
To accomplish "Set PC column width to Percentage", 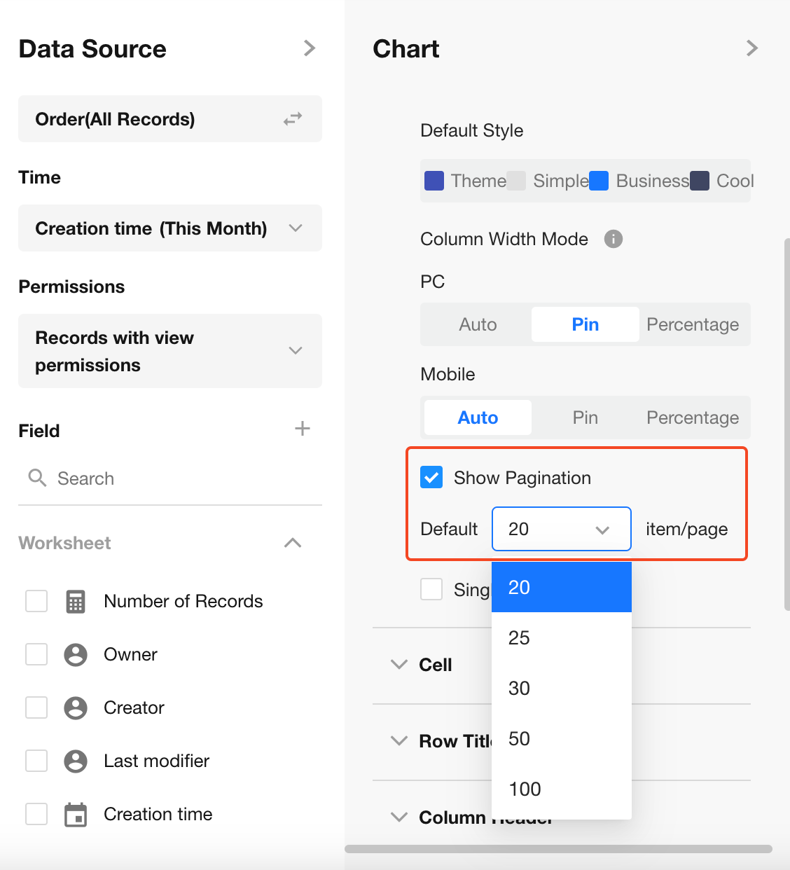I will point(693,324).
